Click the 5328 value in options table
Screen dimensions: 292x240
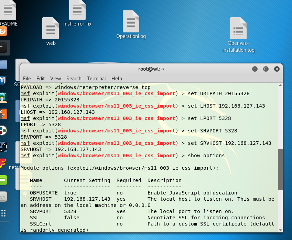(x=70, y=211)
